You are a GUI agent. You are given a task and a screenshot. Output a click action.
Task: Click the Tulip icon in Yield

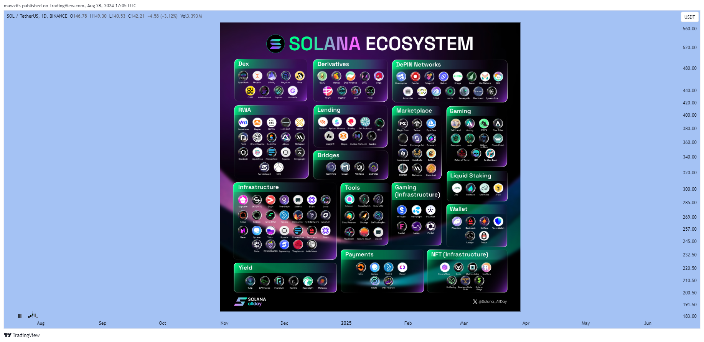250,281
